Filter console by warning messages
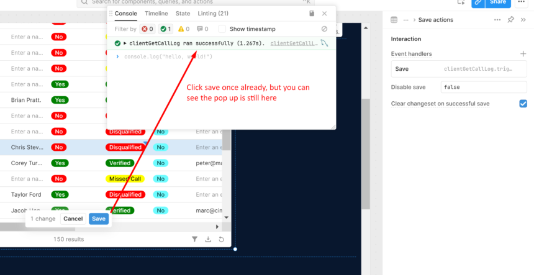 pos(184,29)
